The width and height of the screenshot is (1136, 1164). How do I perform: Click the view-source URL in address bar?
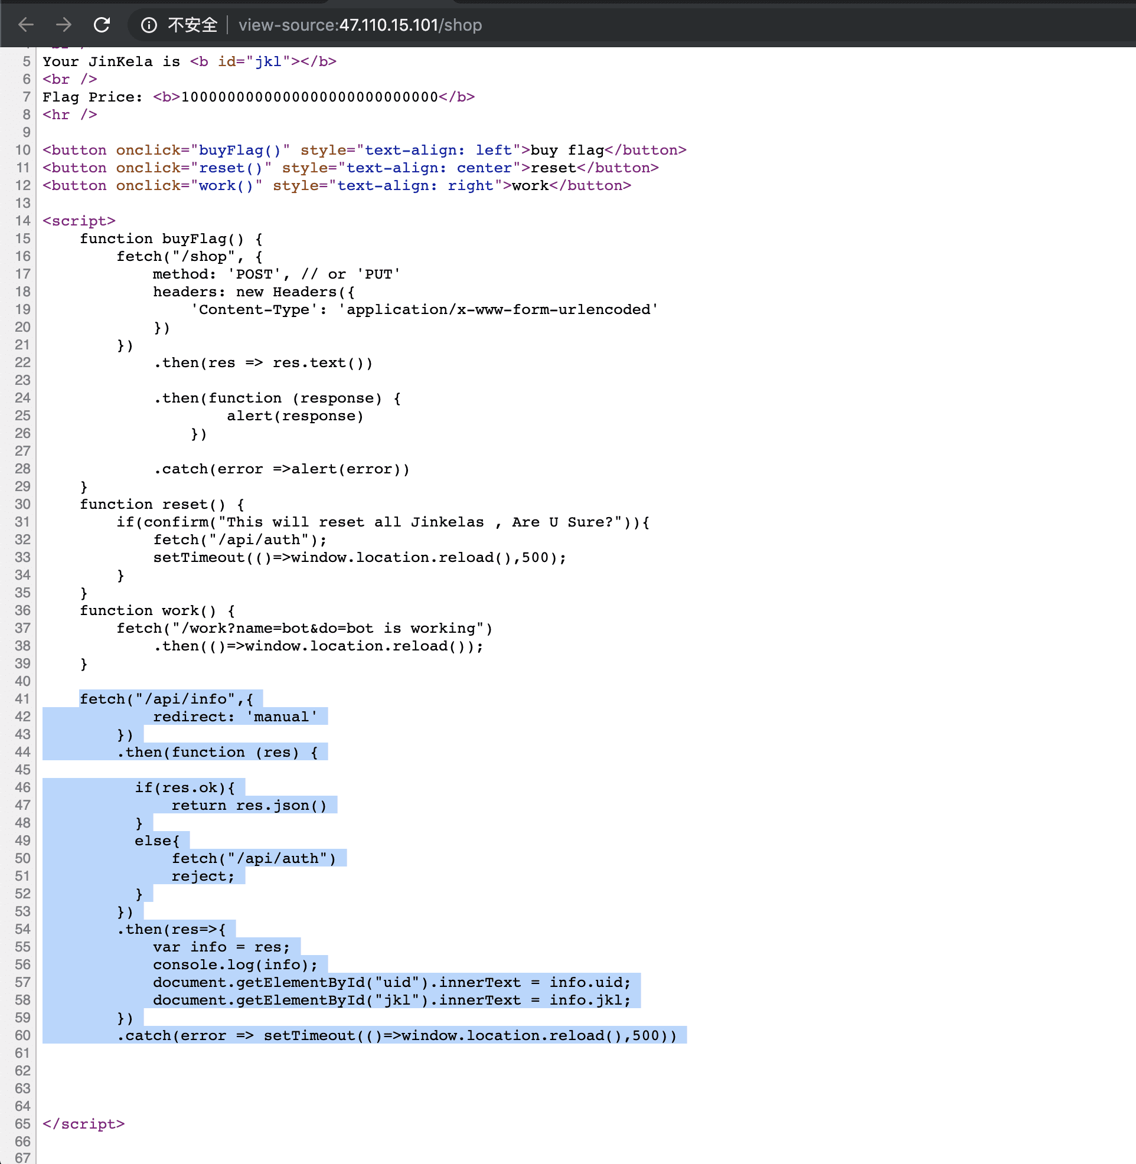360,25
